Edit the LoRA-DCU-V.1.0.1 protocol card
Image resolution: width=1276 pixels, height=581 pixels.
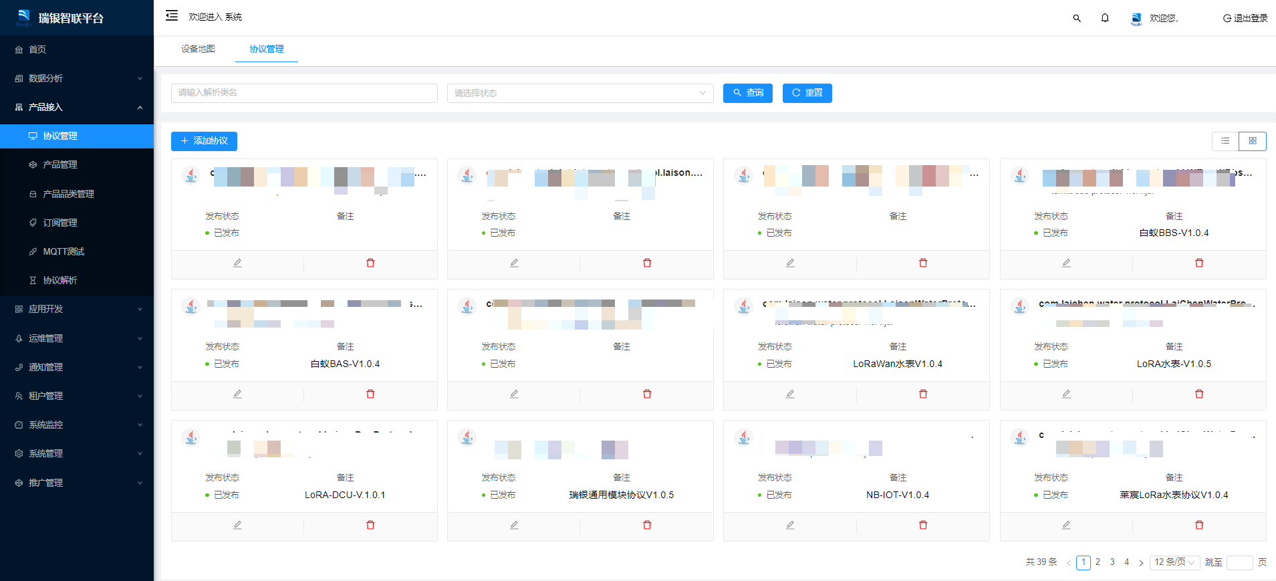[x=237, y=526]
